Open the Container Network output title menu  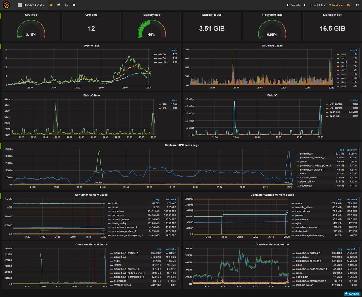[x=272, y=244]
